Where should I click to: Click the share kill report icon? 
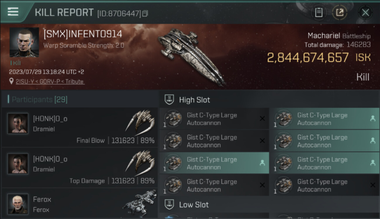339,12
